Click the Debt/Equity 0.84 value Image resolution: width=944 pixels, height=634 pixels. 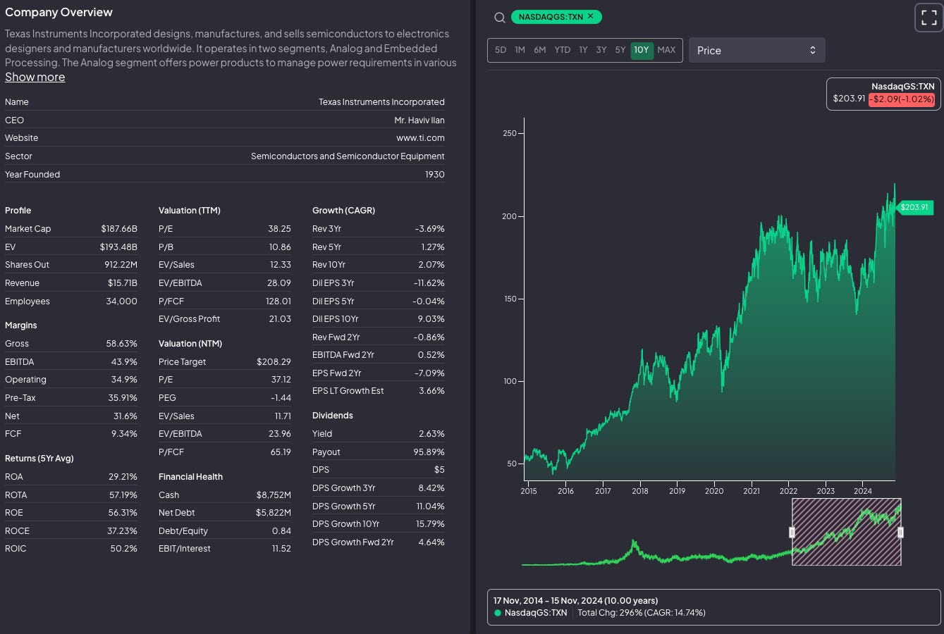tap(281, 531)
